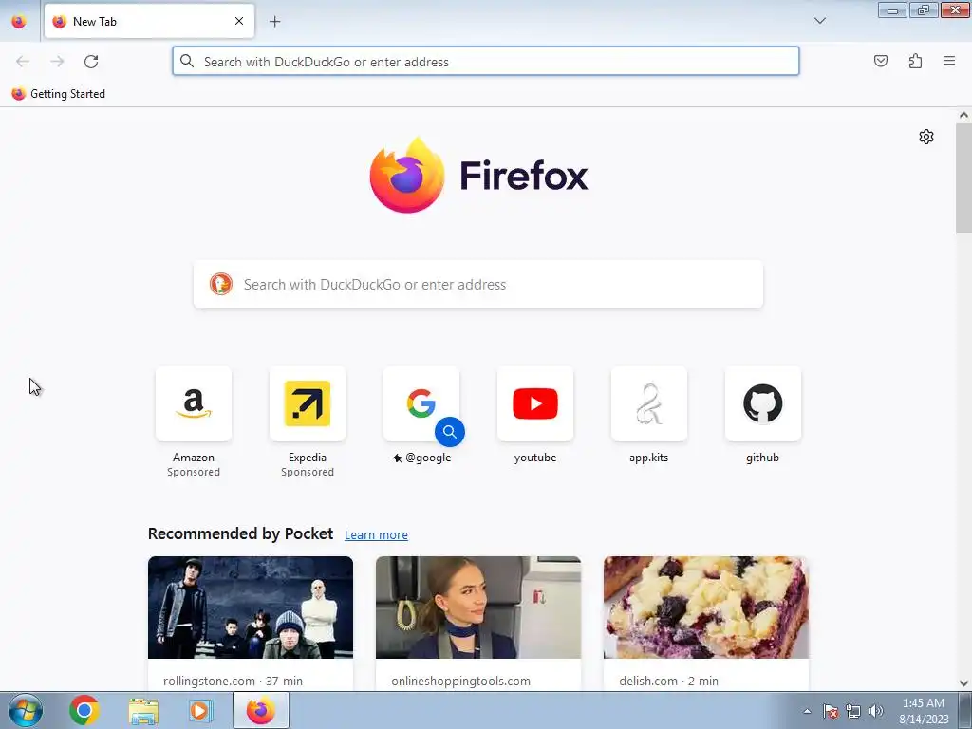Open new tab personalize gear
The width and height of the screenshot is (972, 729).
coord(926,137)
